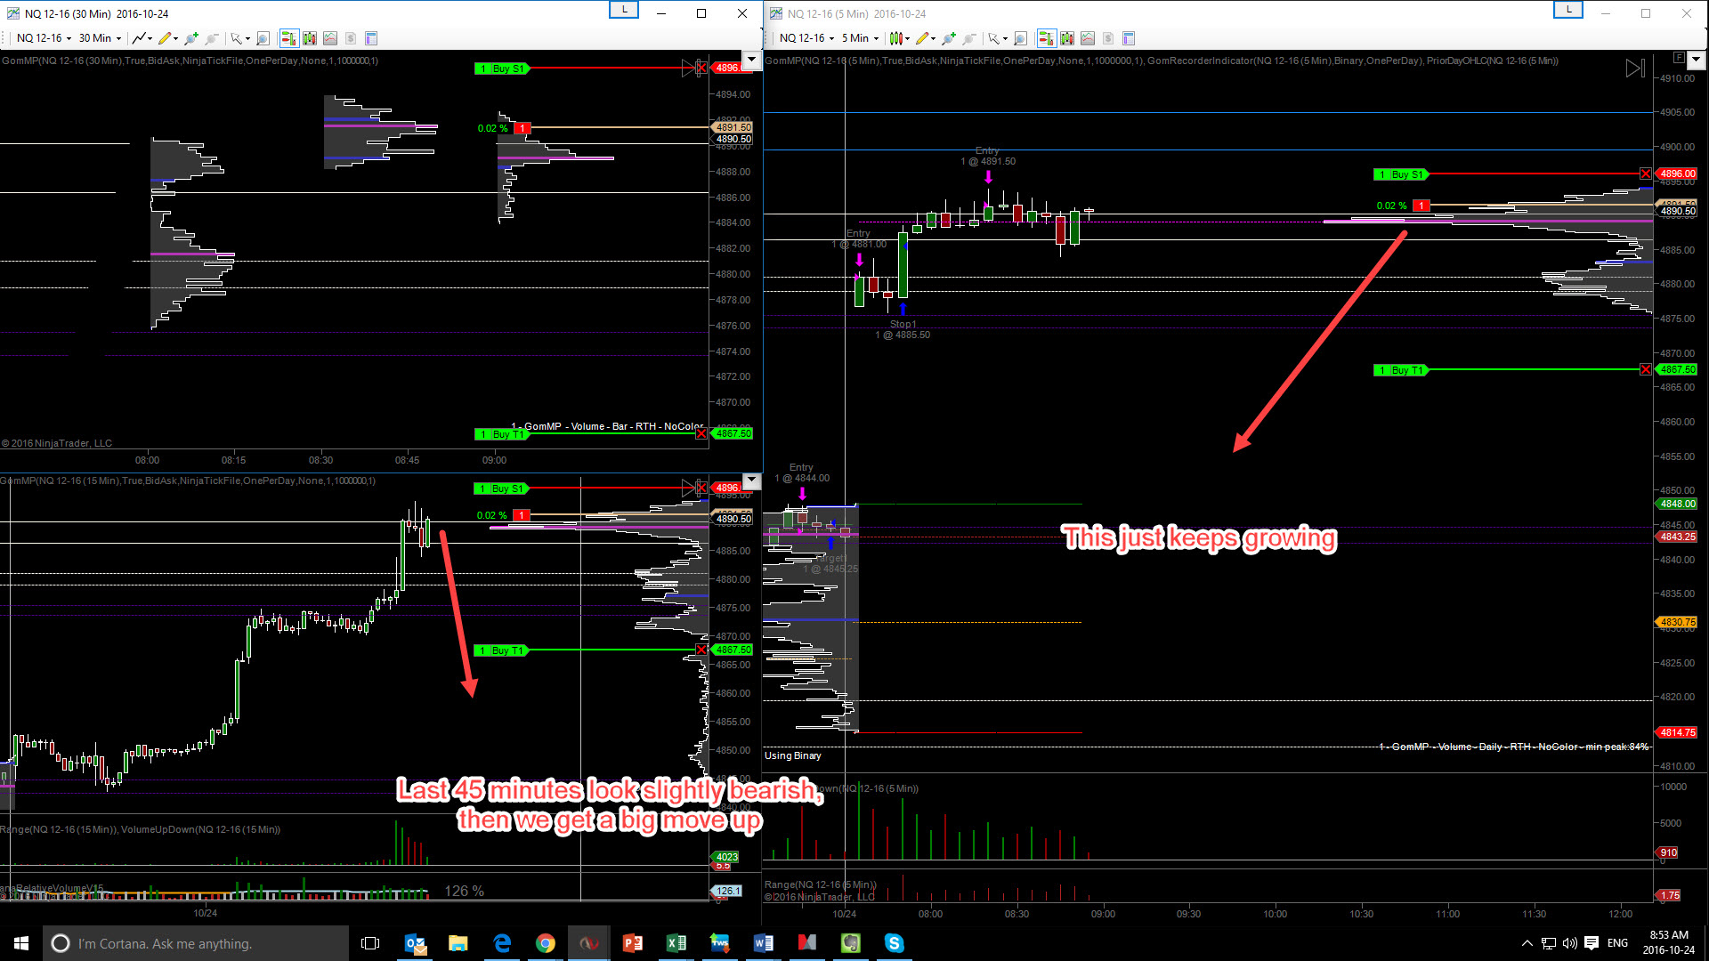
Task: Open the 5 Min interval dropdown
Action: 860,38
